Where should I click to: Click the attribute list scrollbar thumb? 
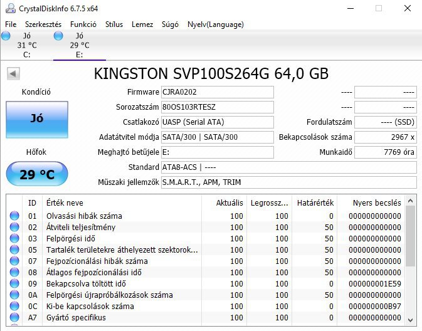(x=410, y=236)
